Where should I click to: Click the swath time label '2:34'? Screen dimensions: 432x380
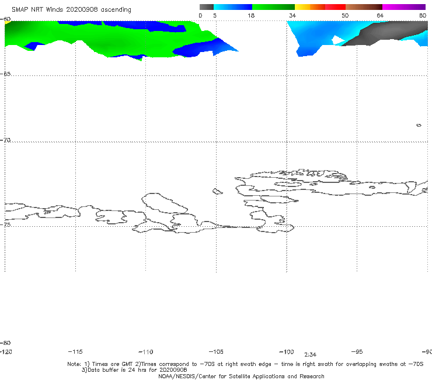coord(310,355)
